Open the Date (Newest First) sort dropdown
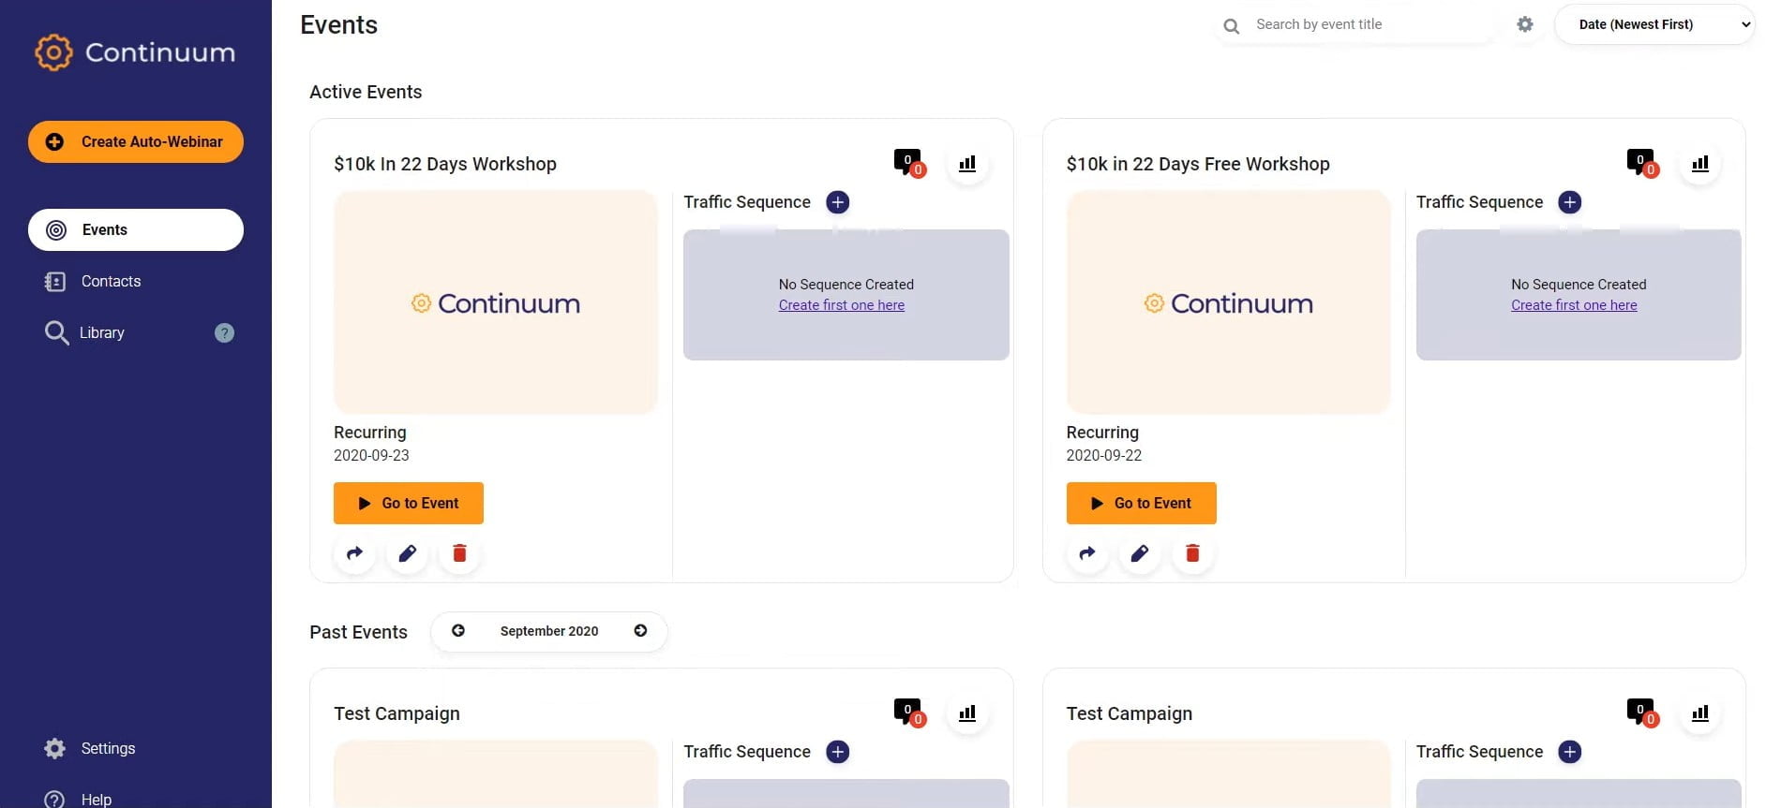1781x808 pixels. (1654, 24)
